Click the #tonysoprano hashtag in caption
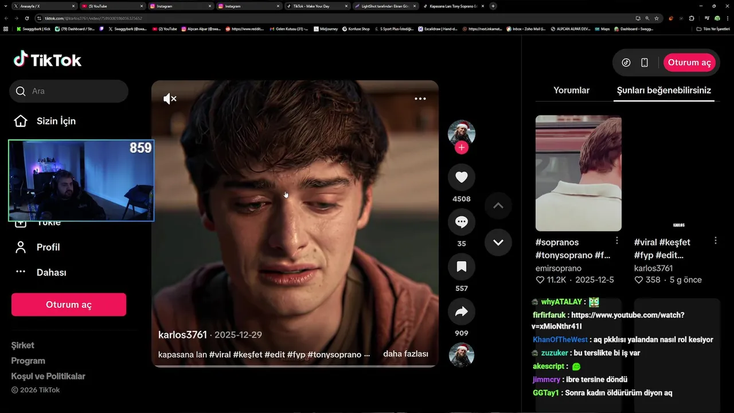 (x=334, y=354)
